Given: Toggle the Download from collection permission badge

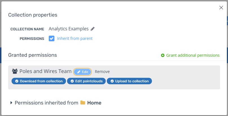Looking at the screenshot, I should [39, 81].
